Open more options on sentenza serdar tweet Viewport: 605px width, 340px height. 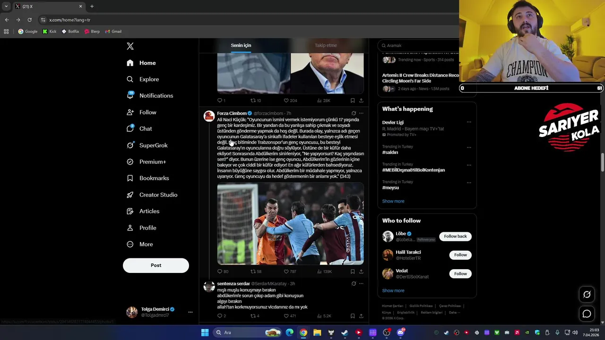click(361, 284)
